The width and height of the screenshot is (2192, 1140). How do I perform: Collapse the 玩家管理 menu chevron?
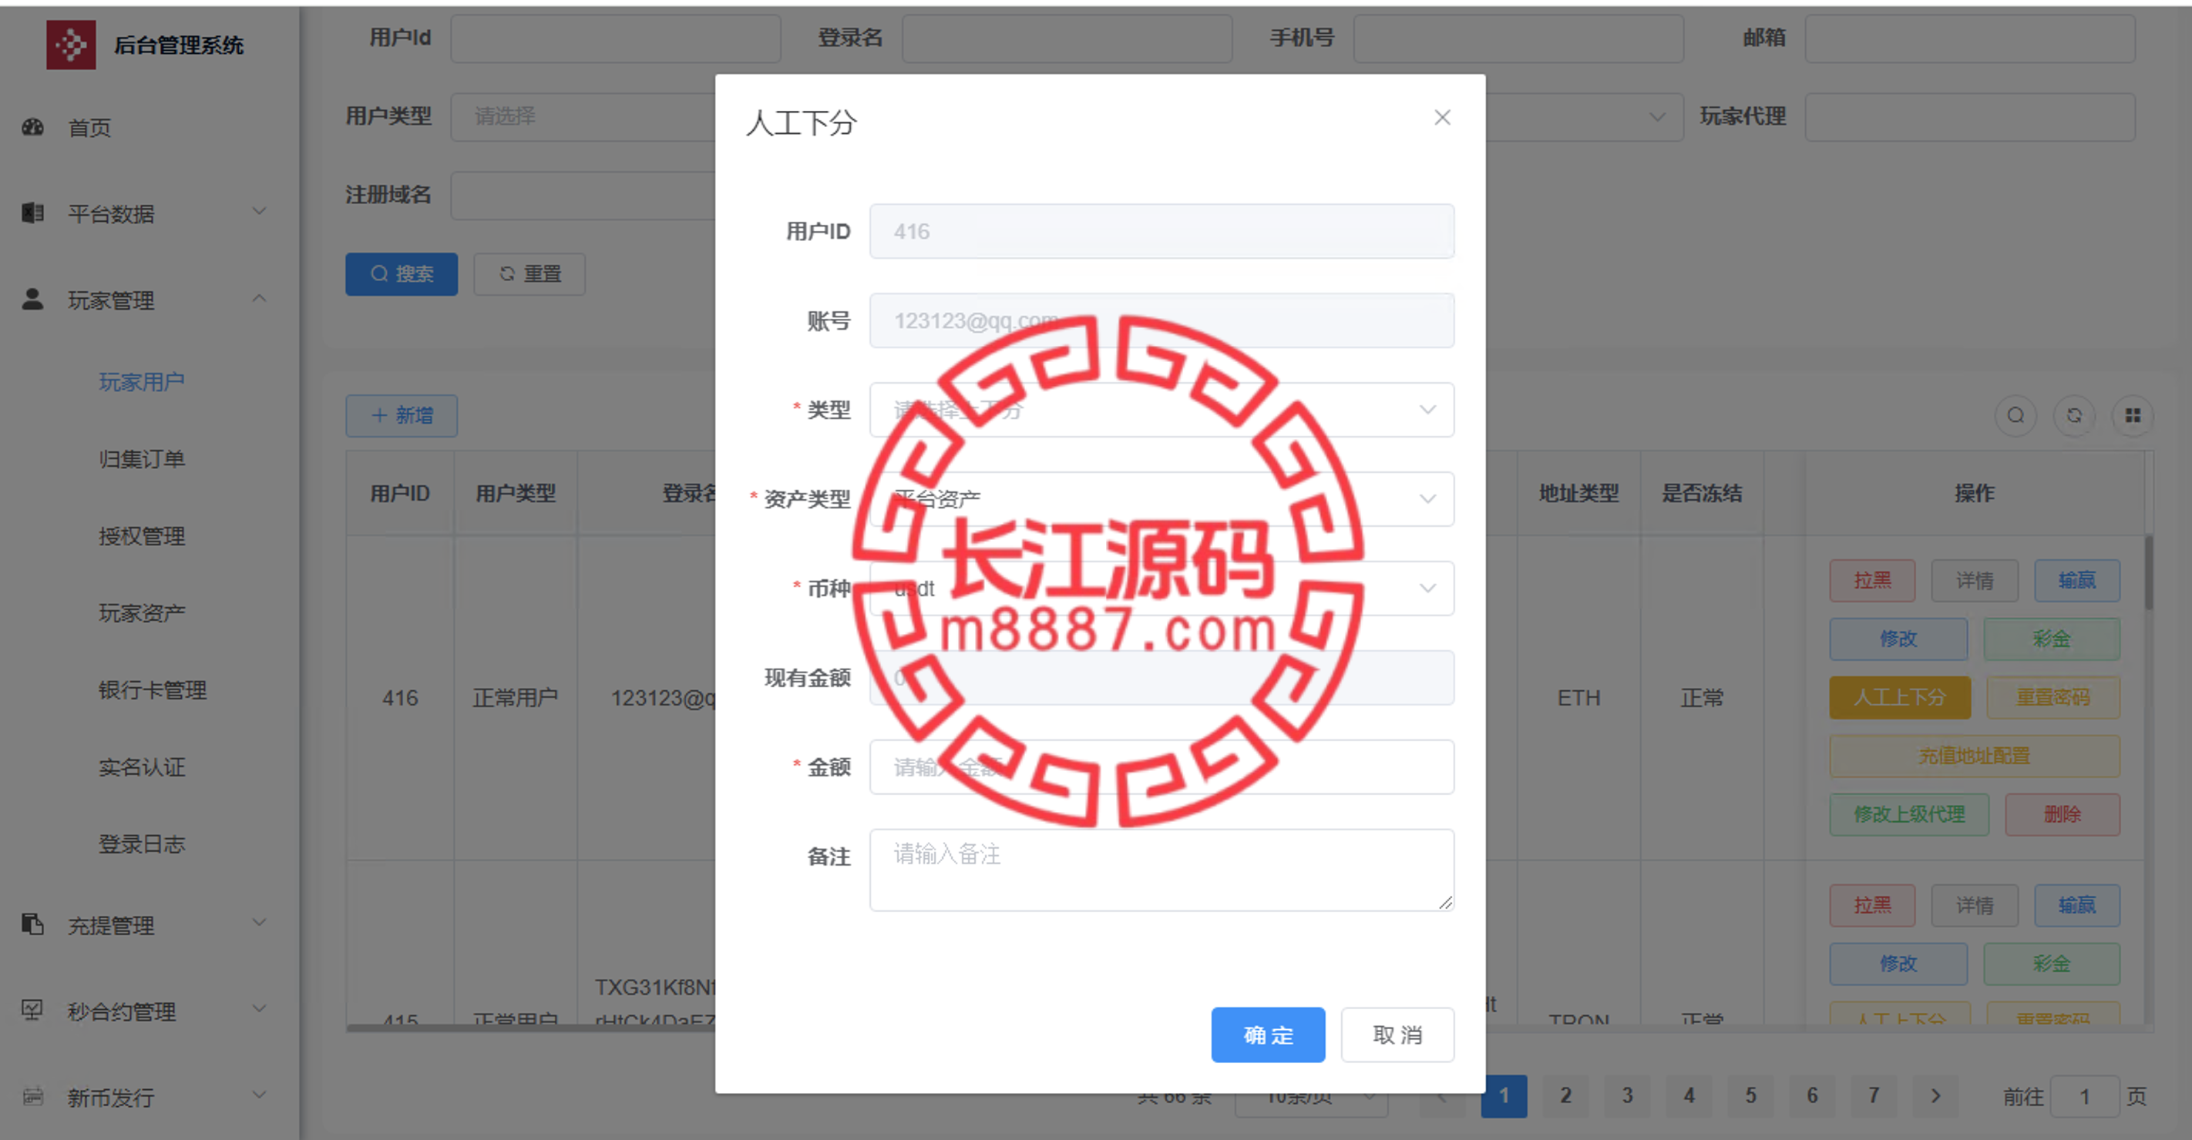coord(260,297)
